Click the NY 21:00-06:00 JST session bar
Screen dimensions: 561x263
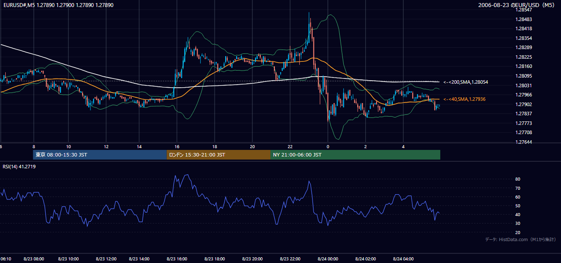pyautogui.click(x=355, y=155)
